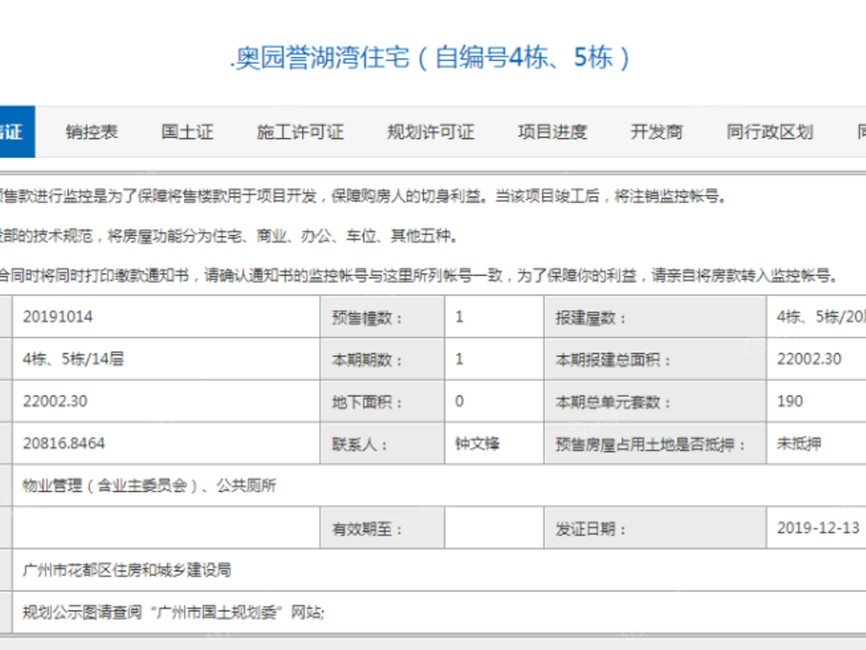Viewport: 866px width, 650px height.
Task: Open the 施工许可证 tab
Action: pyautogui.click(x=300, y=132)
